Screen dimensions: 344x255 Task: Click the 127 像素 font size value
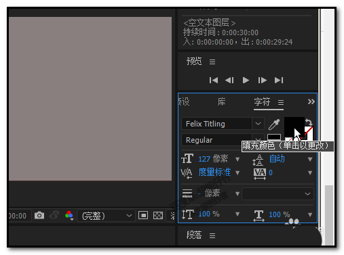[x=213, y=159]
